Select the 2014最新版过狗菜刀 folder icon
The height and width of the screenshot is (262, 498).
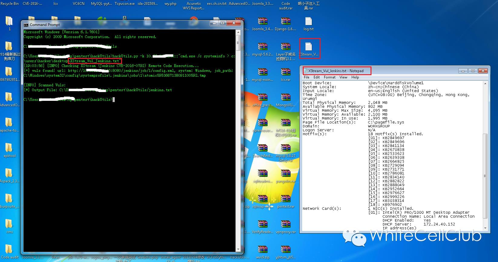[9, 51]
